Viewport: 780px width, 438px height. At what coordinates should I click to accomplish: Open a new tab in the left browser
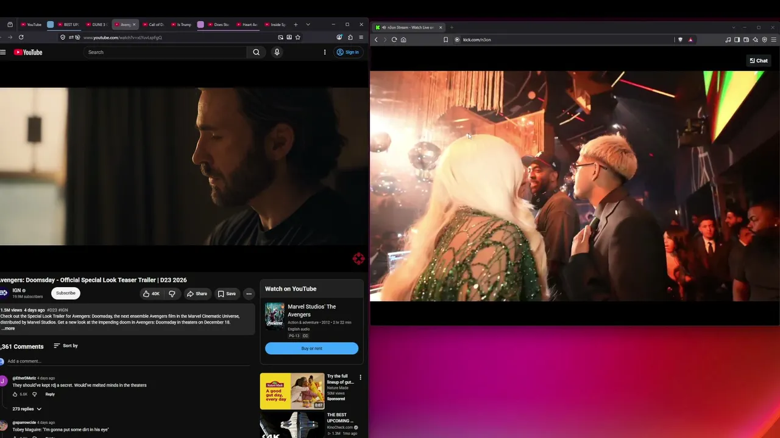[x=296, y=24]
